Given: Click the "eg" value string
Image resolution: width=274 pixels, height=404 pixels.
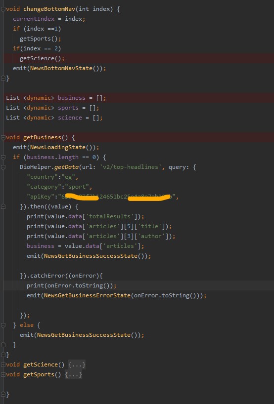Looking at the screenshot, I should tap(68, 177).
